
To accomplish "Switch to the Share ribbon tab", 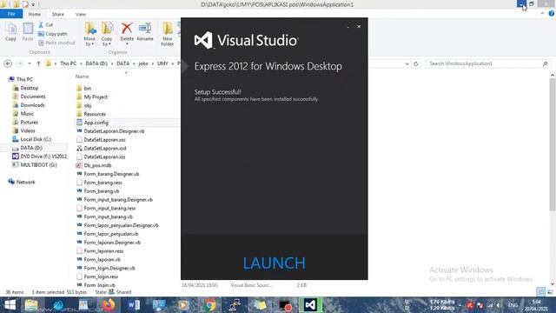I will 58,14.
